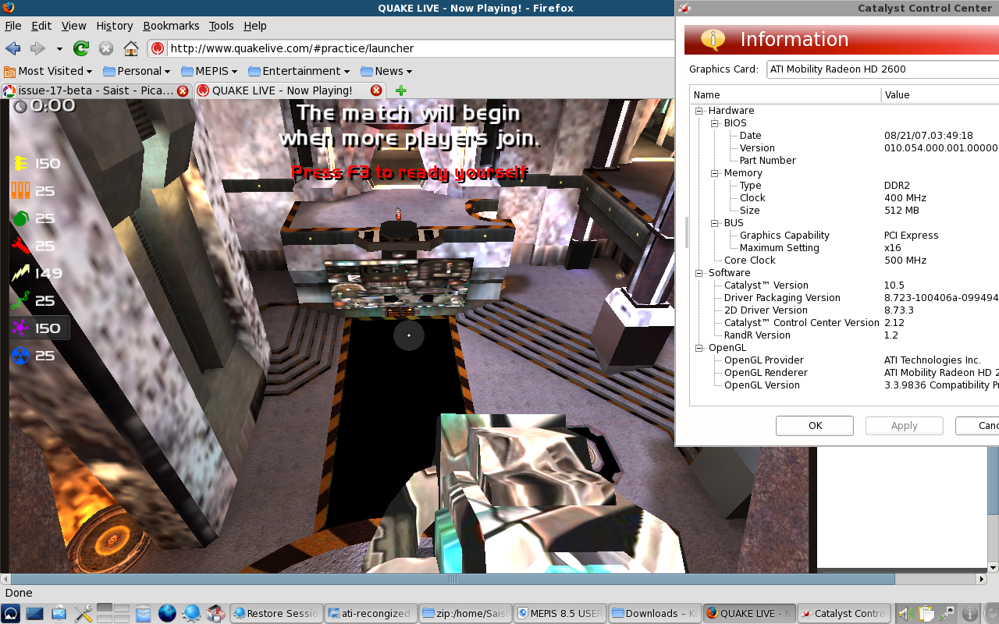Select the 150 machinegun ammo icon in game HUD
The image size is (999, 624).
(20, 163)
